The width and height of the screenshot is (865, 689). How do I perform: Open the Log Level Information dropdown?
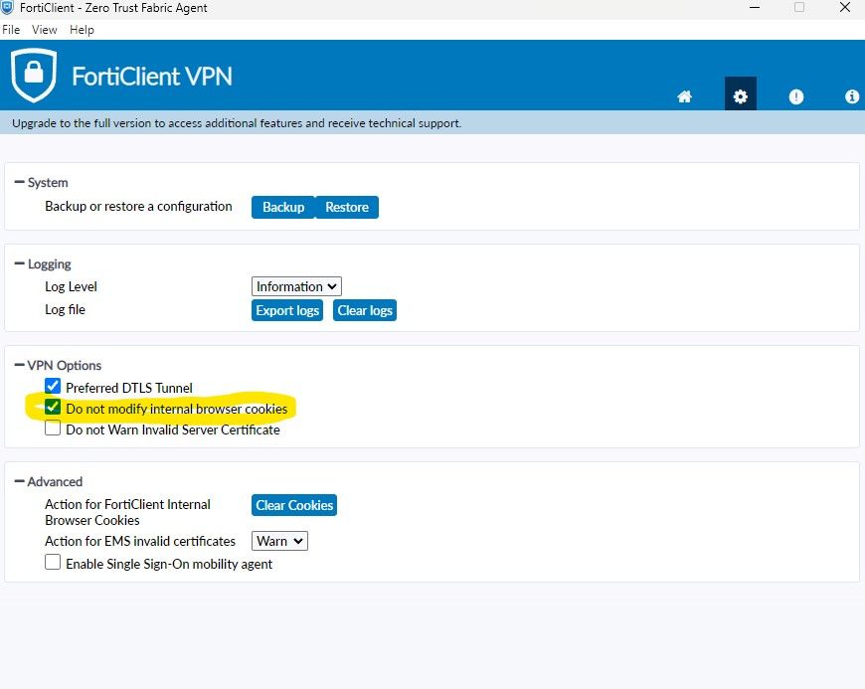pos(296,286)
